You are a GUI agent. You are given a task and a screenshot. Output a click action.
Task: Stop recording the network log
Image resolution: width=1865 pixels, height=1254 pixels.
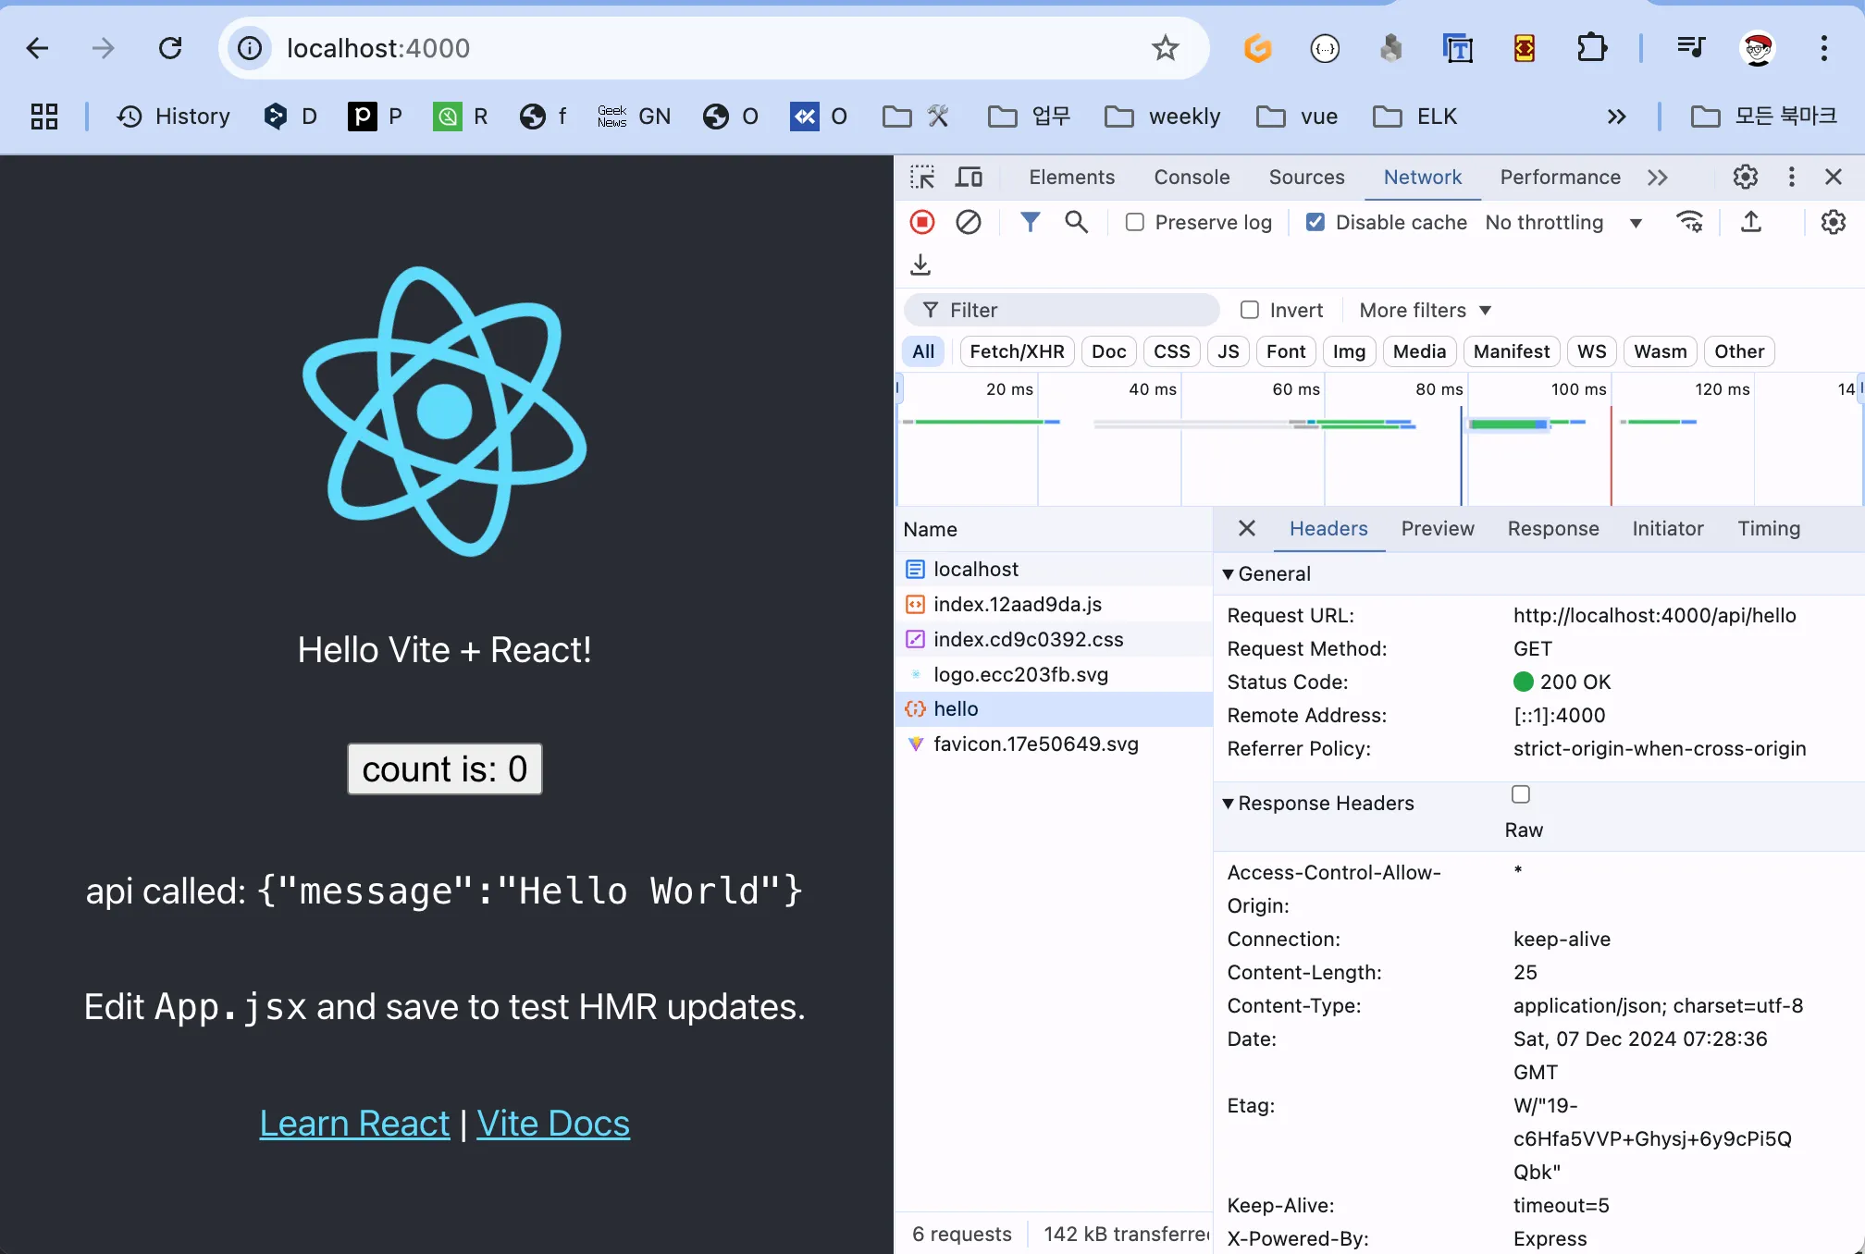[x=922, y=222]
